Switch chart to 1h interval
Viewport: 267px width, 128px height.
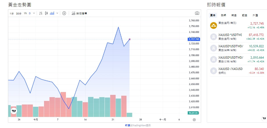25,13
